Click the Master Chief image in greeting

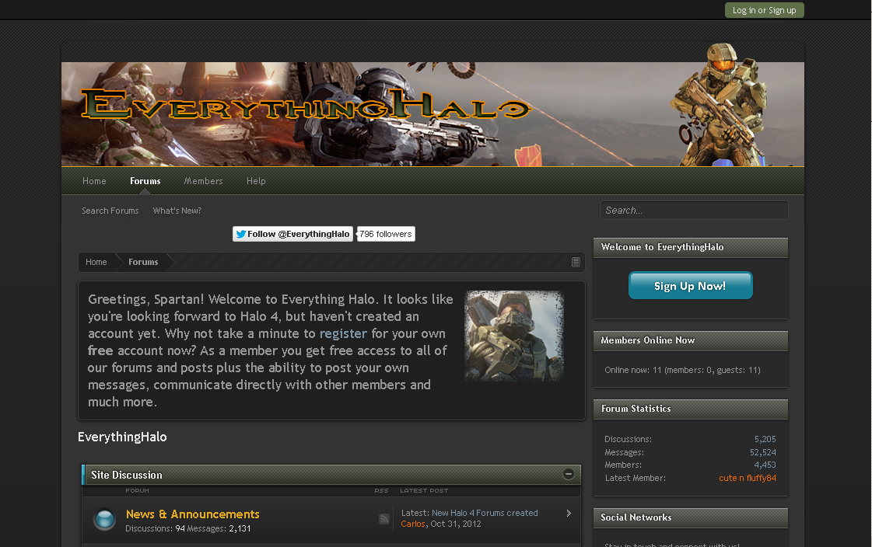pos(514,336)
